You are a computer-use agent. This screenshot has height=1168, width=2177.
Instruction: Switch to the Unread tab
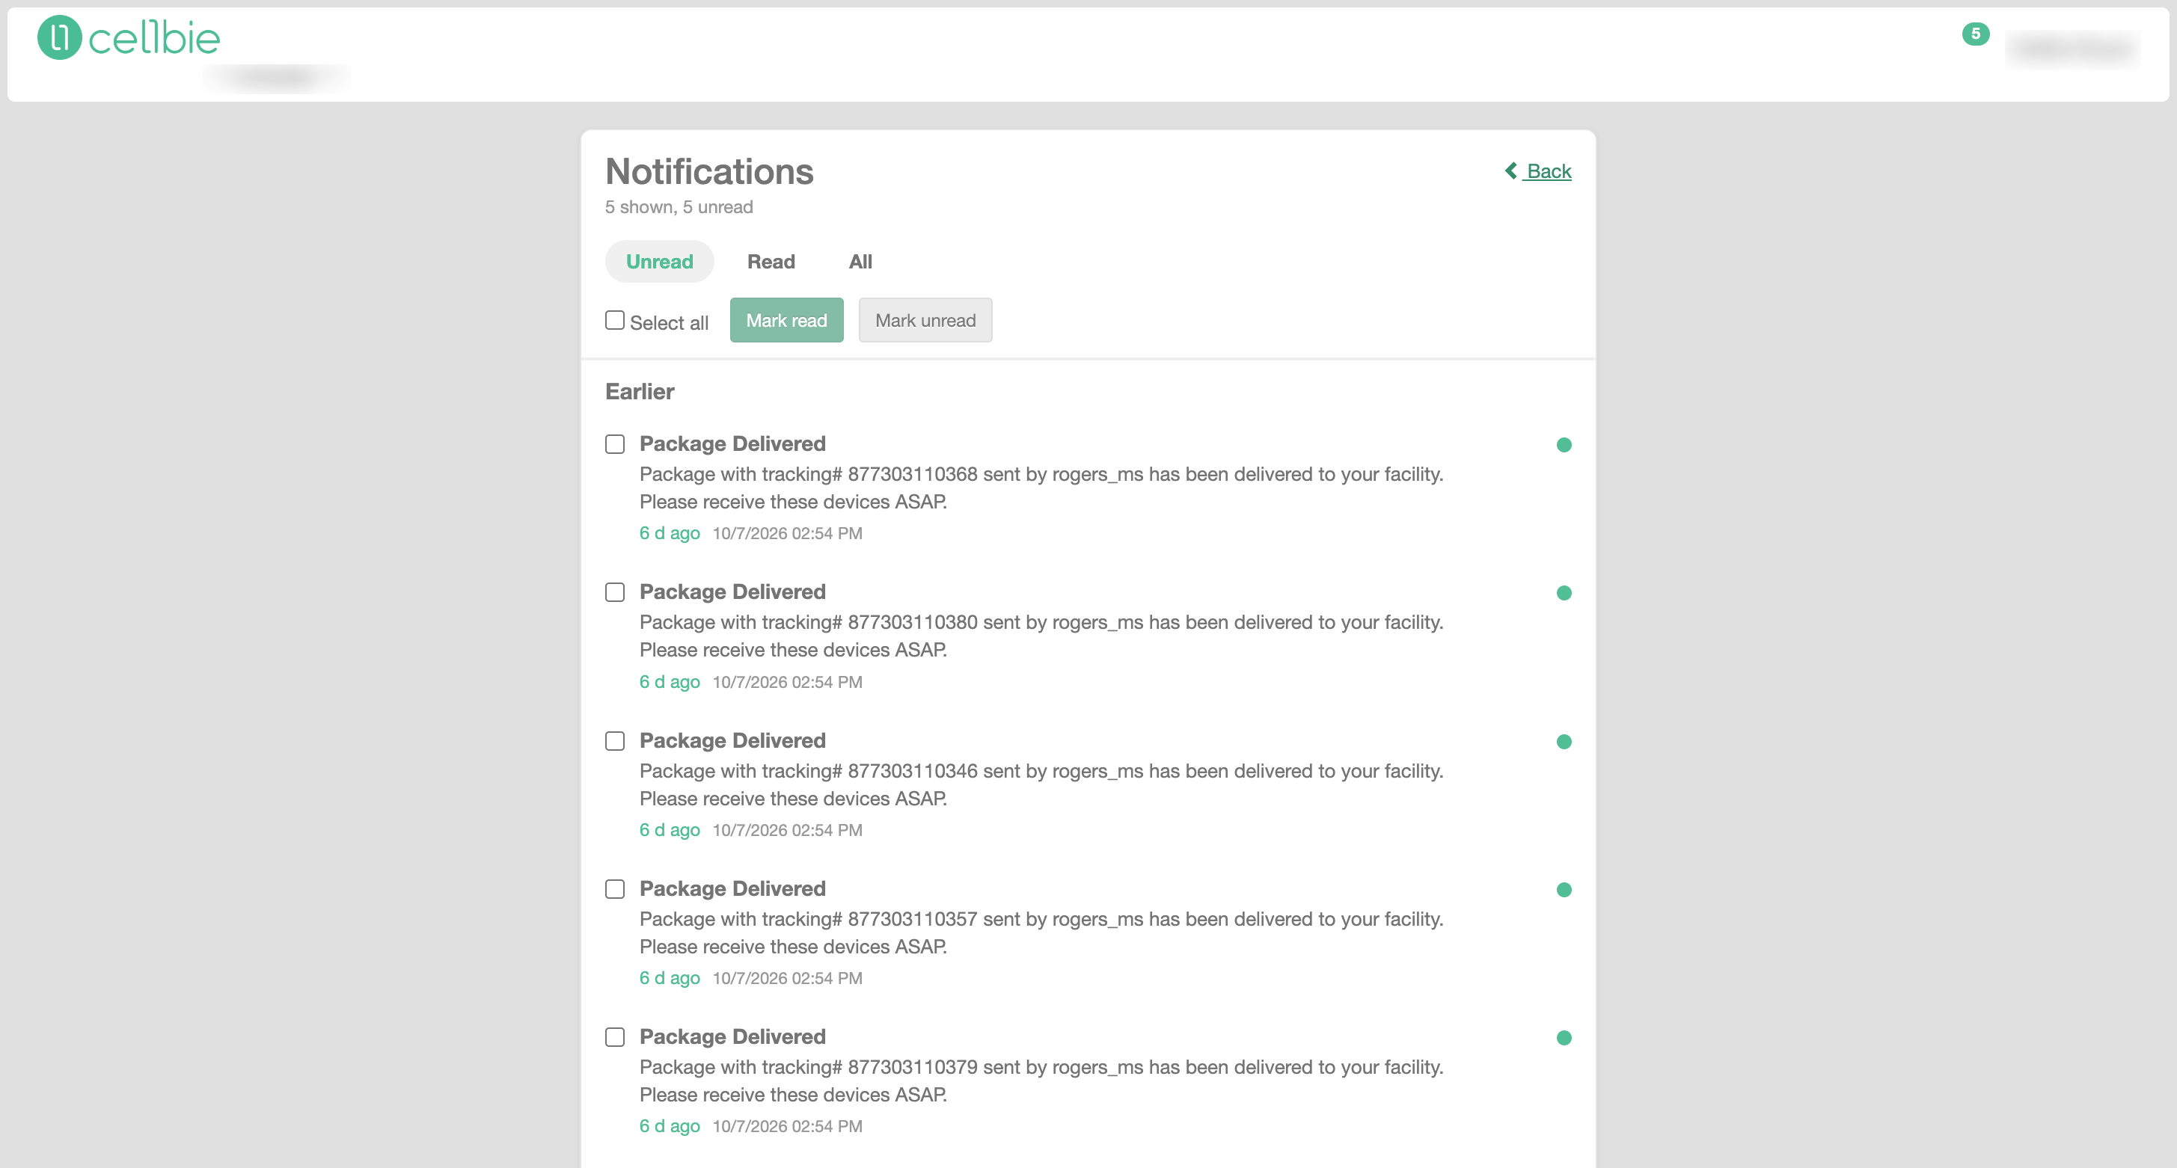(659, 262)
